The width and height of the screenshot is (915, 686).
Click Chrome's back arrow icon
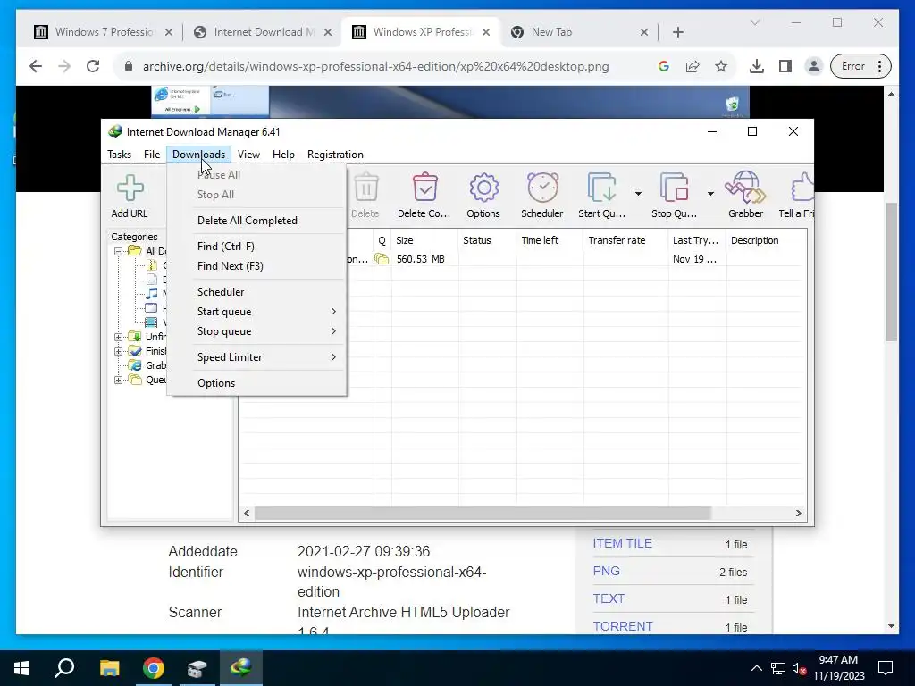tap(36, 66)
